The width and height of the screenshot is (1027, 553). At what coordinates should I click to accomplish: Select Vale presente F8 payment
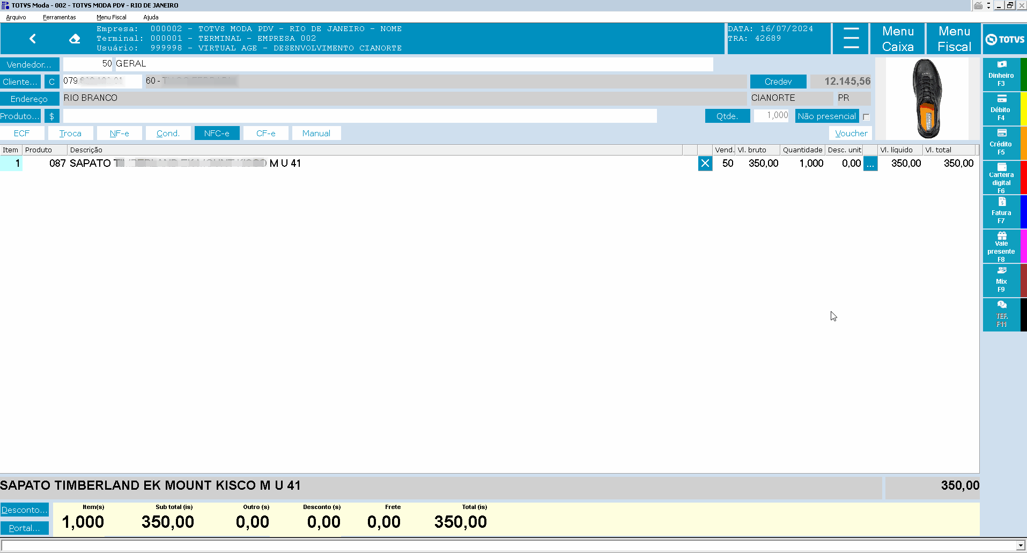pos(1001,246)
